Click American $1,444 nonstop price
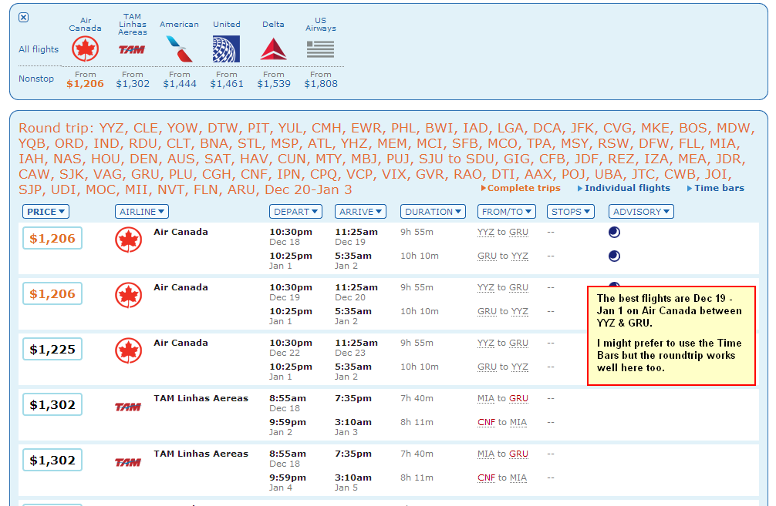776x506 pixels. tap(180, 83)
